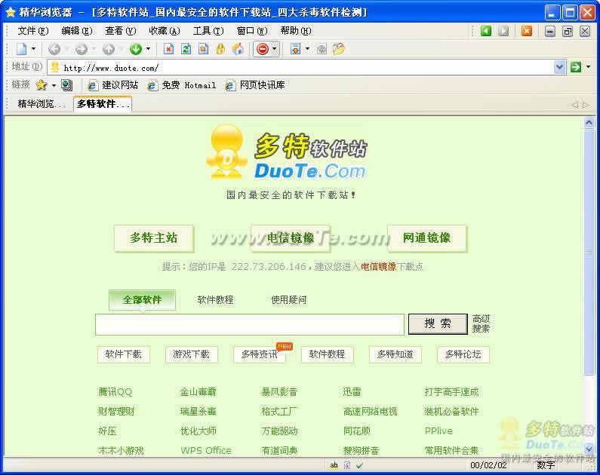The width and height of the screenshot is (600, 475).
Task: Click the green down arrow icon
Action: (135, 49)
